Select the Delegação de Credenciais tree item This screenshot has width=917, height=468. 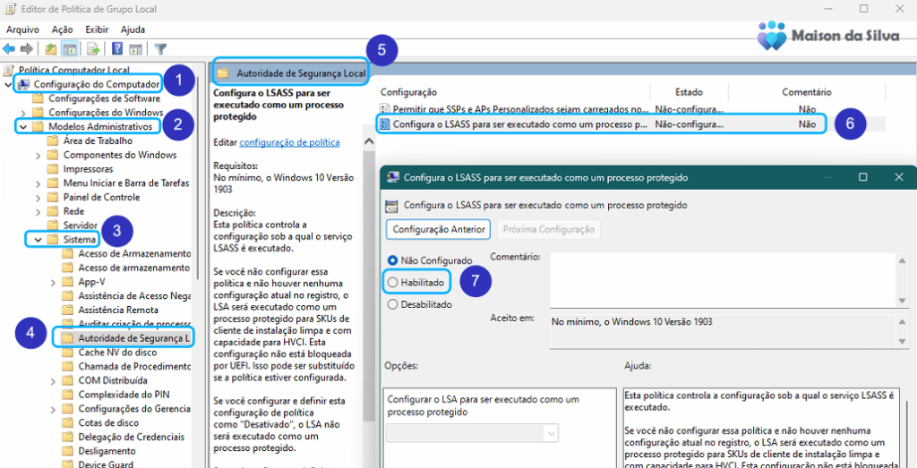(x=131, y=437)
